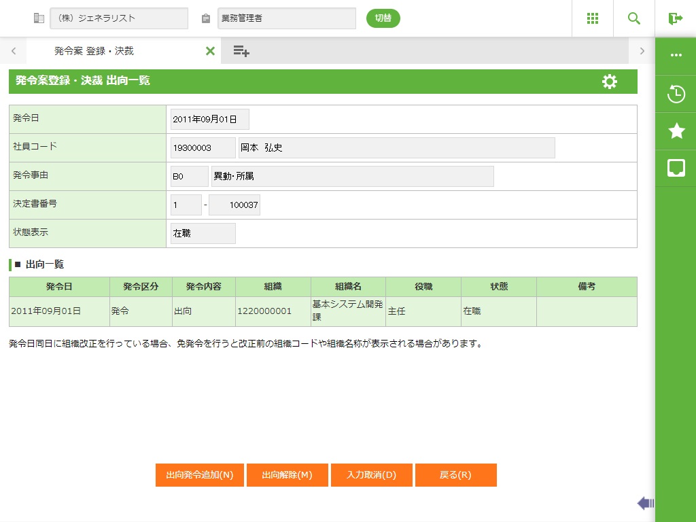Viewport: 696px width, 522px height.
Task: Click the 業務管理者 role field
Action: [x=287, y=18]
